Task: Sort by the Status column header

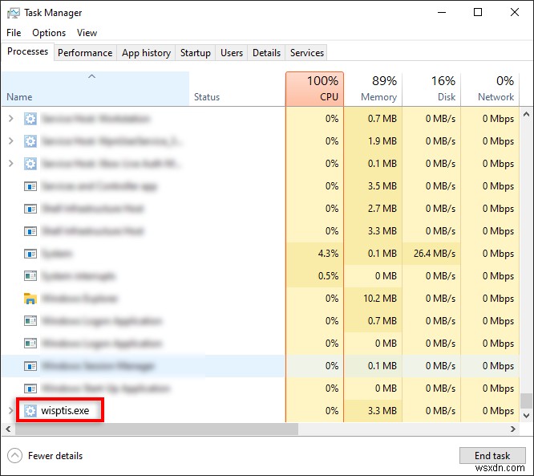Action: pos(237,88)
